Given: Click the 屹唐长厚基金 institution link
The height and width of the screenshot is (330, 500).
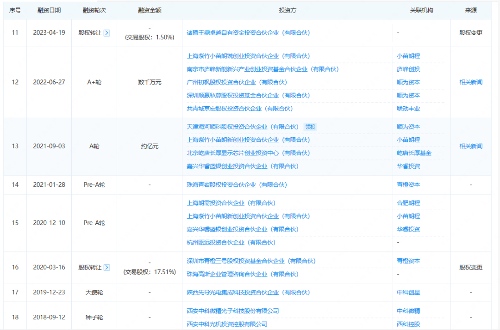Looking at the screenshot, I should point(414,153).
